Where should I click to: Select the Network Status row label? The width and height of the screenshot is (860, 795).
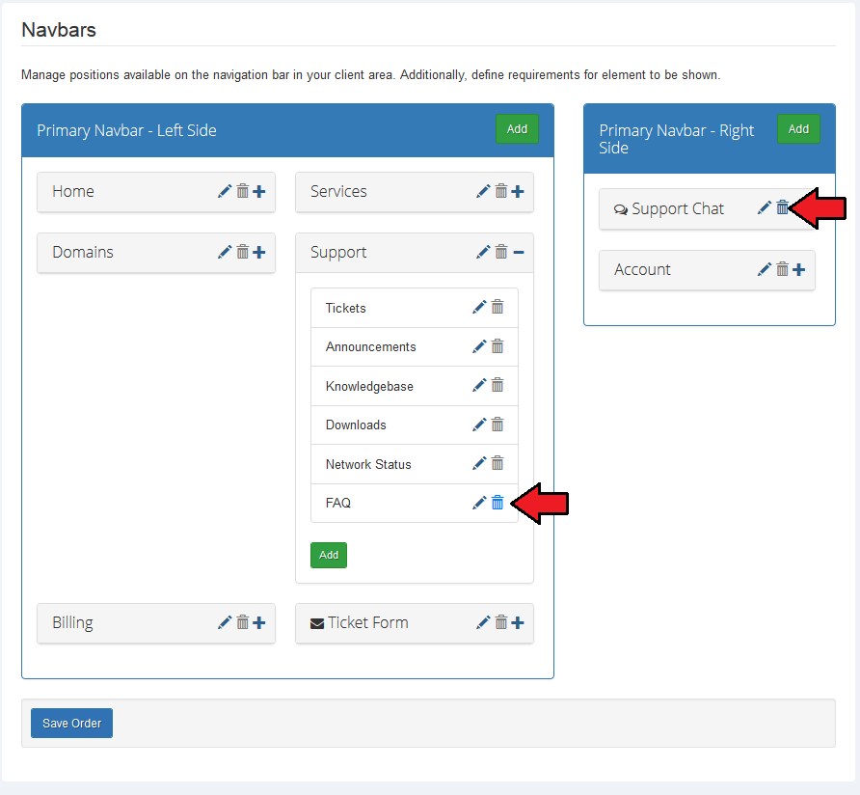[368, 464]
